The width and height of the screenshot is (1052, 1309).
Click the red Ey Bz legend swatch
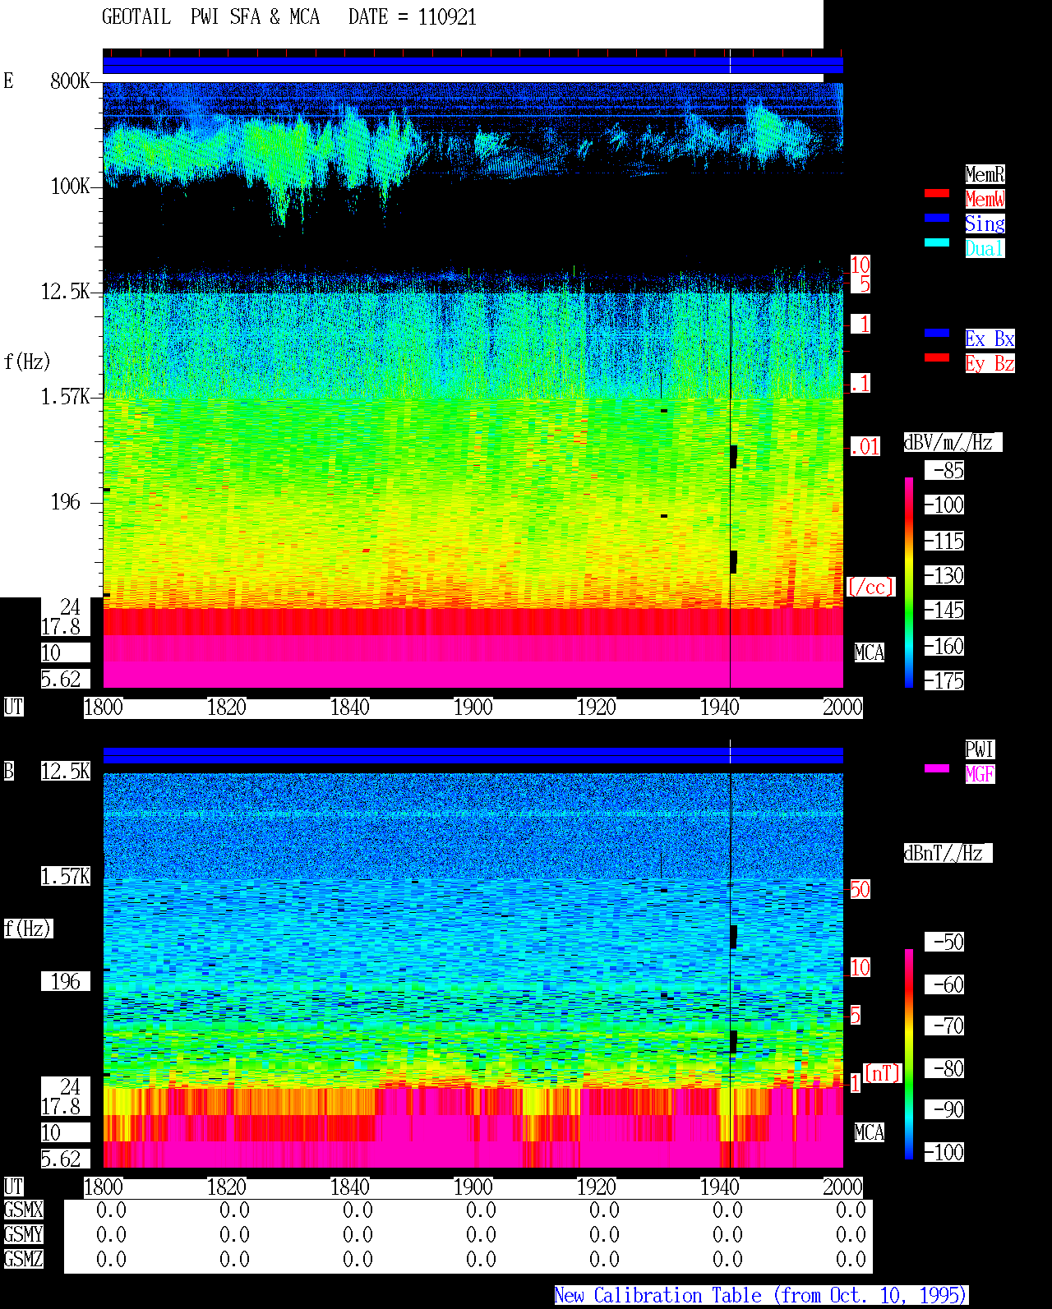(937, 357)
